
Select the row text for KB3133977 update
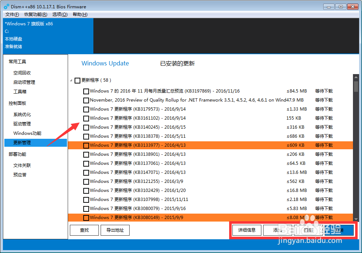(x=138, y=145)
